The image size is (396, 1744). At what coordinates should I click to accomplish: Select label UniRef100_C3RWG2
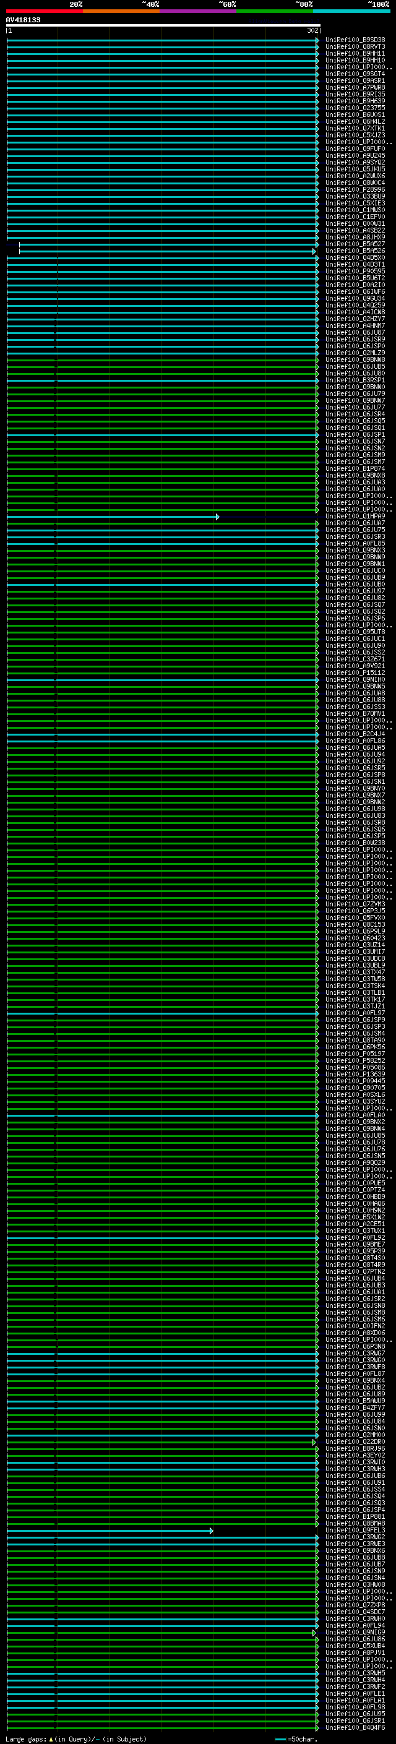pos(355,1537)
